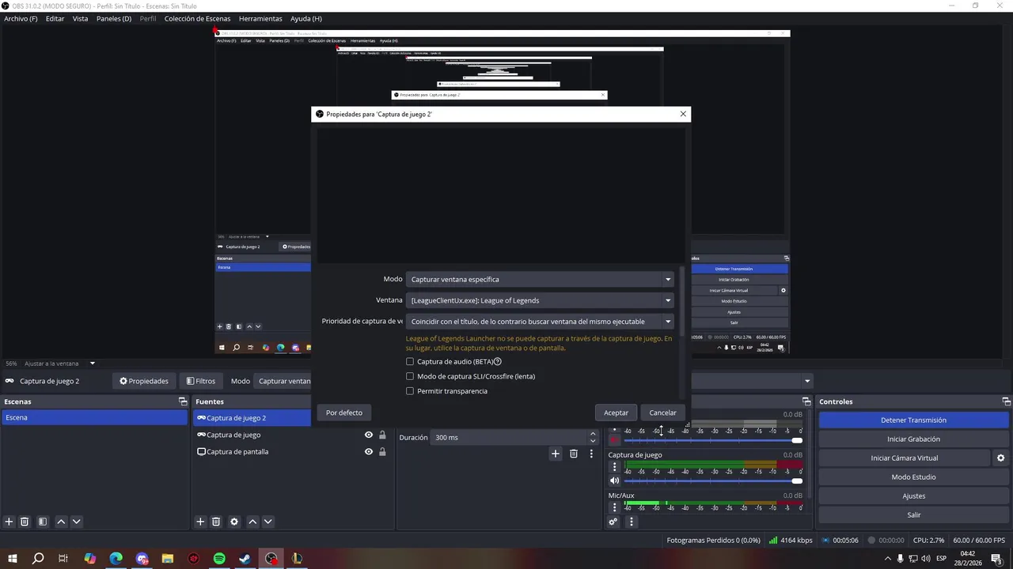Open the help icon next to Captura de audio (BETA)

(498, 362)
